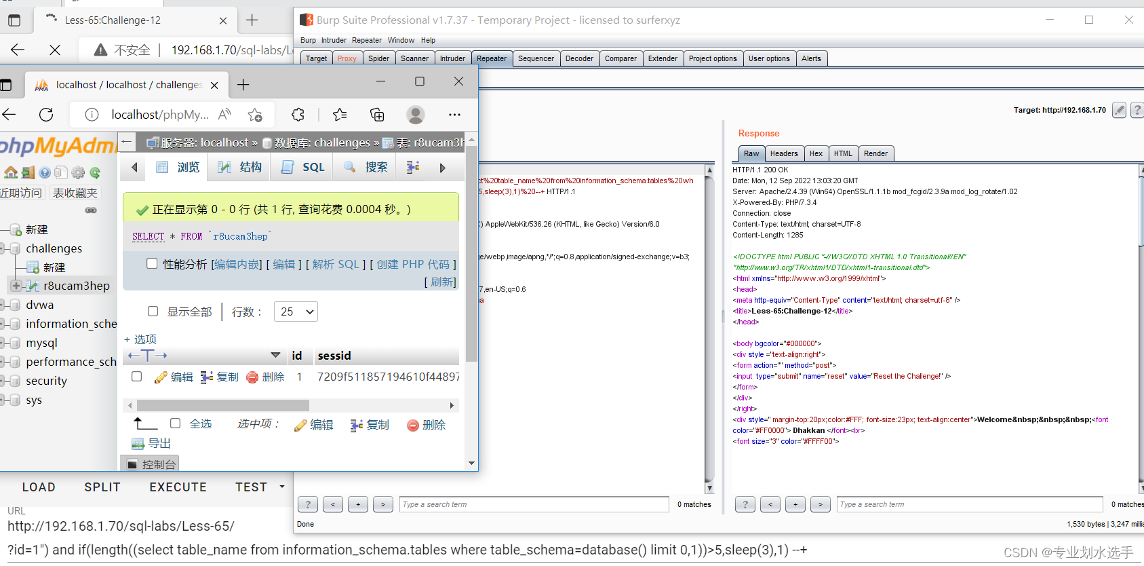Click read aloud icon in address bar
This screenshot has height=566, width=1144.
[224, 115]
